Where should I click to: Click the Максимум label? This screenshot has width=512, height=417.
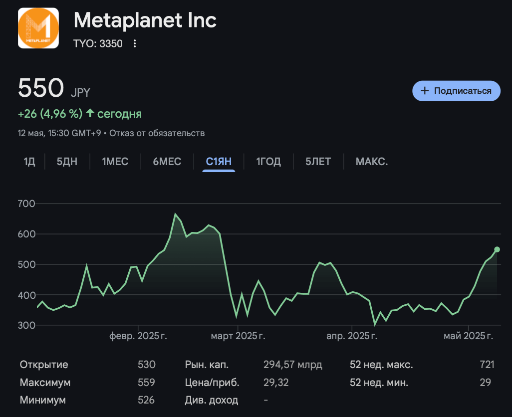[45, 382]
